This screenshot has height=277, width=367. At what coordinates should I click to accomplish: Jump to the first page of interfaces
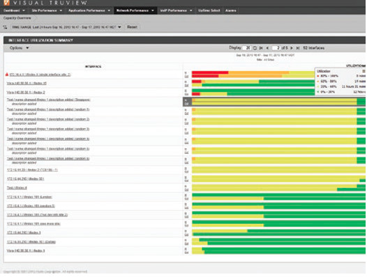pos(261,48)
